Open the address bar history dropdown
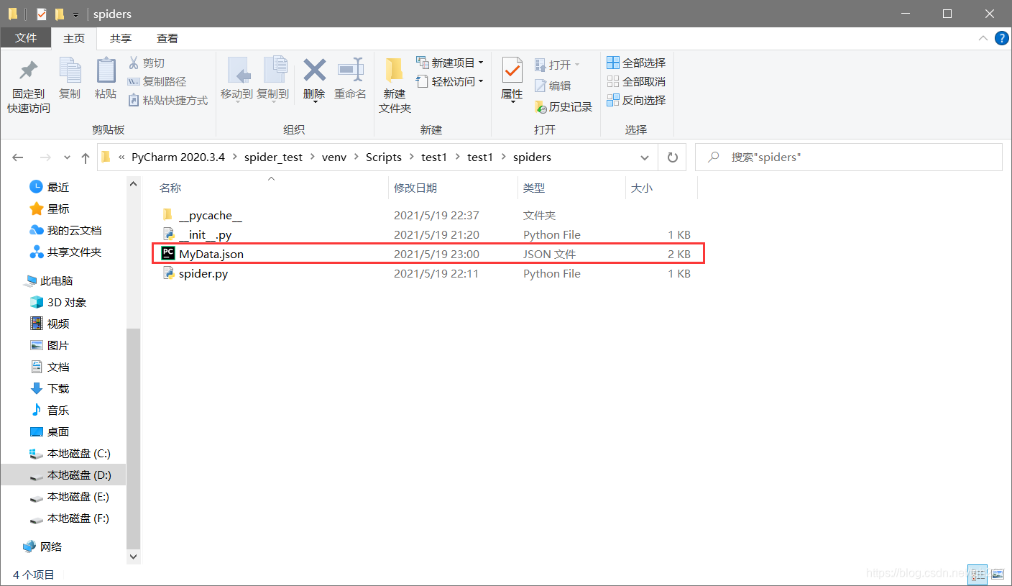The image size is (1012, 586). (644, 157)
